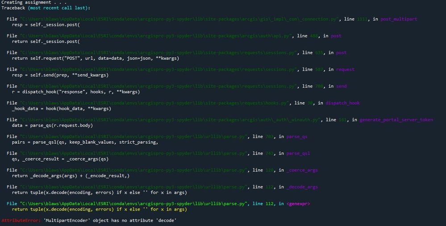Click the red AttributeError label
Screen dimensions: 446x226
pos(21,221)
